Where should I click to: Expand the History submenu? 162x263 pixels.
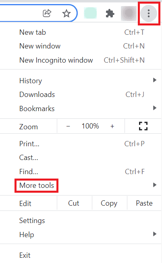[x=81, y=81]
